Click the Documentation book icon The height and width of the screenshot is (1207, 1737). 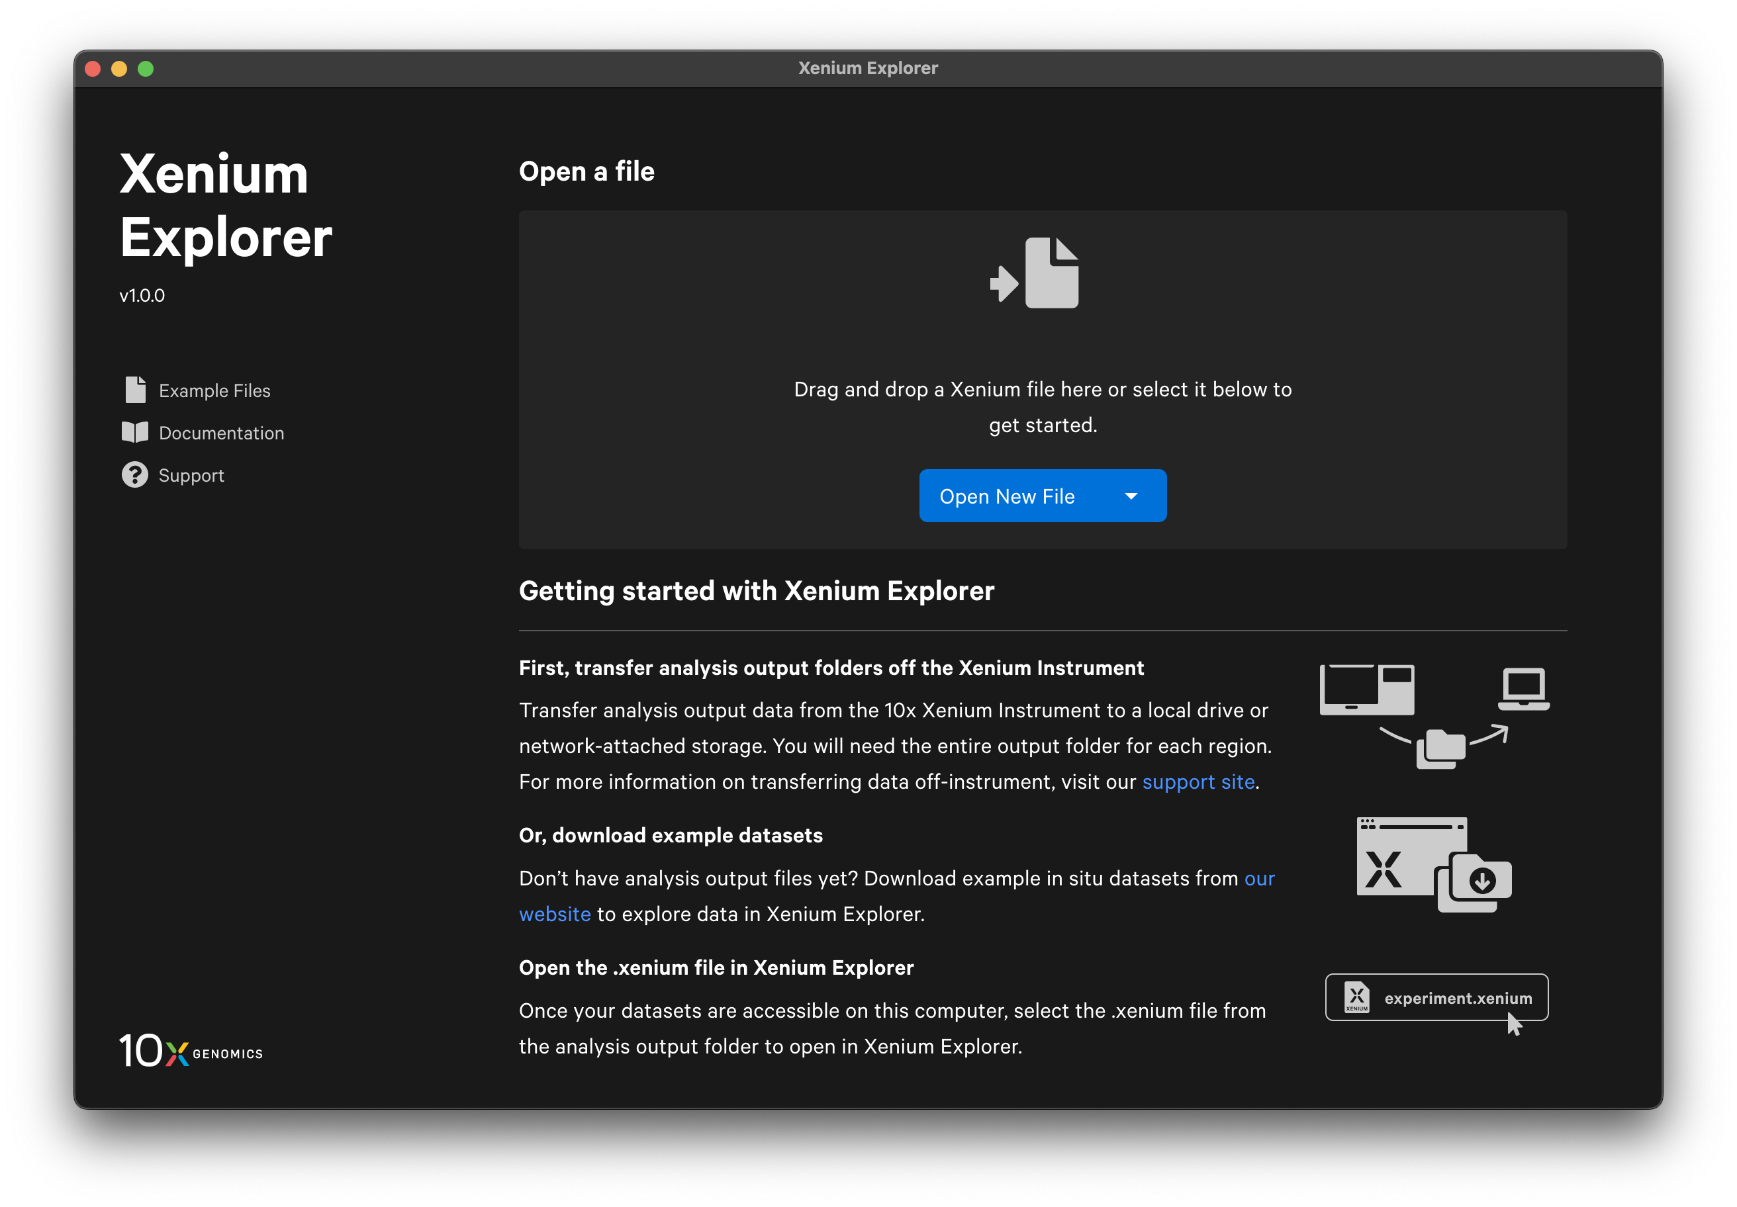tap(134, 433)
